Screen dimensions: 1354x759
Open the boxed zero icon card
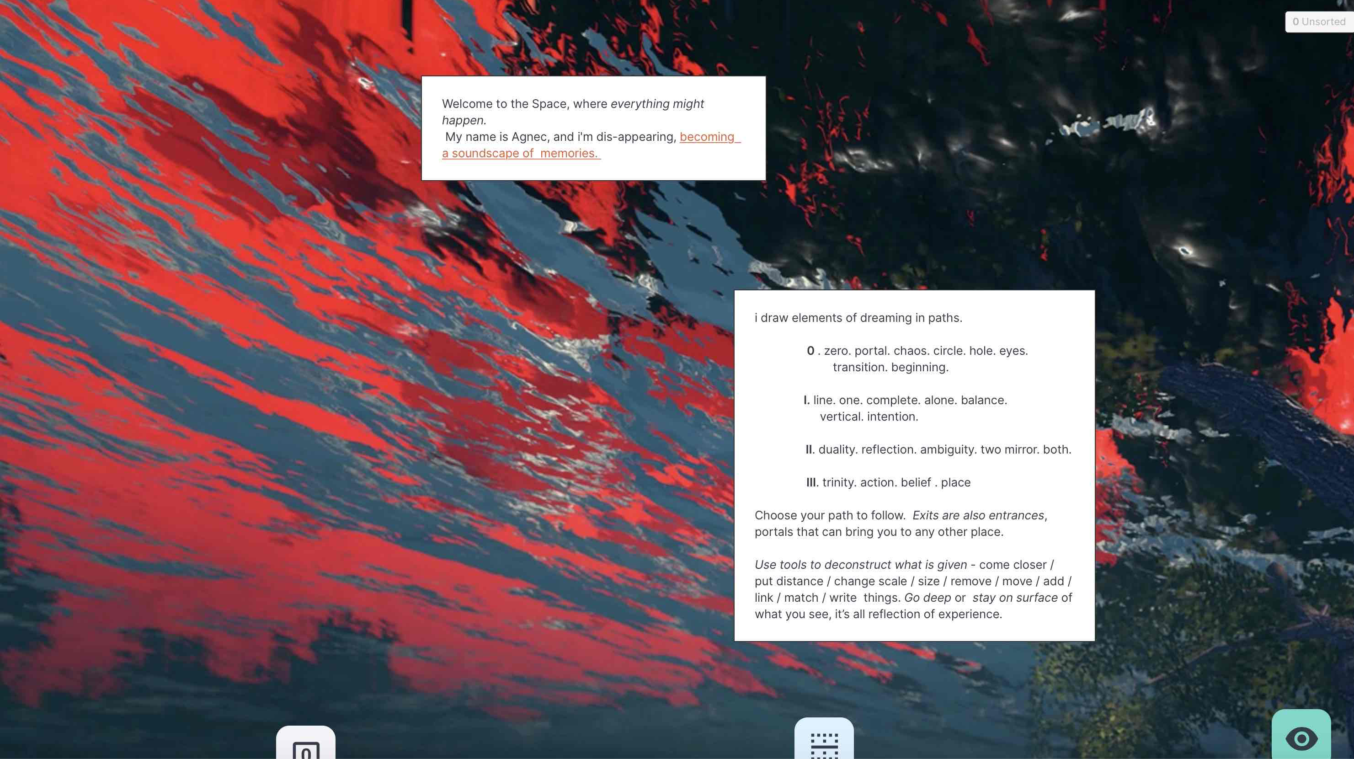point(305,742)
